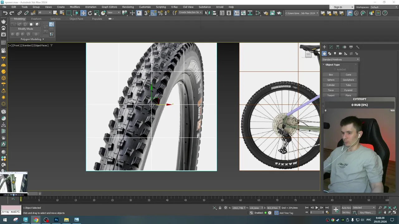Viewport: 399px width, 224px height.
Task: Toggle the 3D Snaps button
Action: coord(147,13)
